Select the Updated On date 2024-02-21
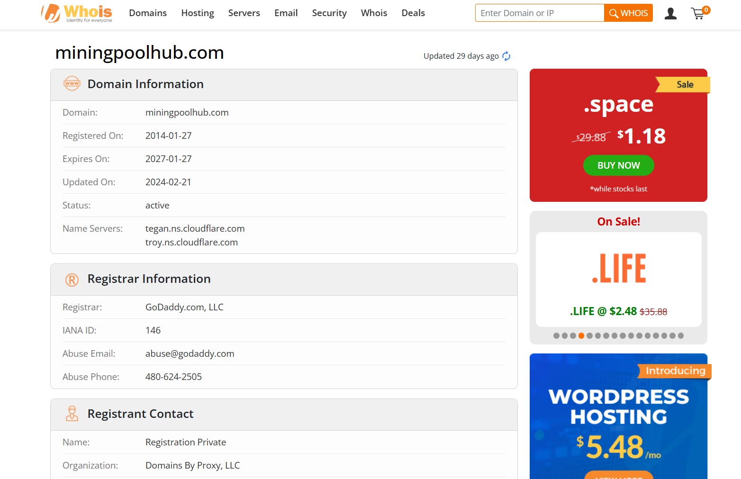Screen dimensions: 741x479 coord(168,182)
